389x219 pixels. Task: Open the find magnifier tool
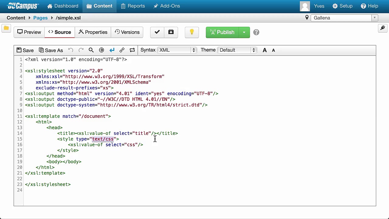[x=91, y=50]
